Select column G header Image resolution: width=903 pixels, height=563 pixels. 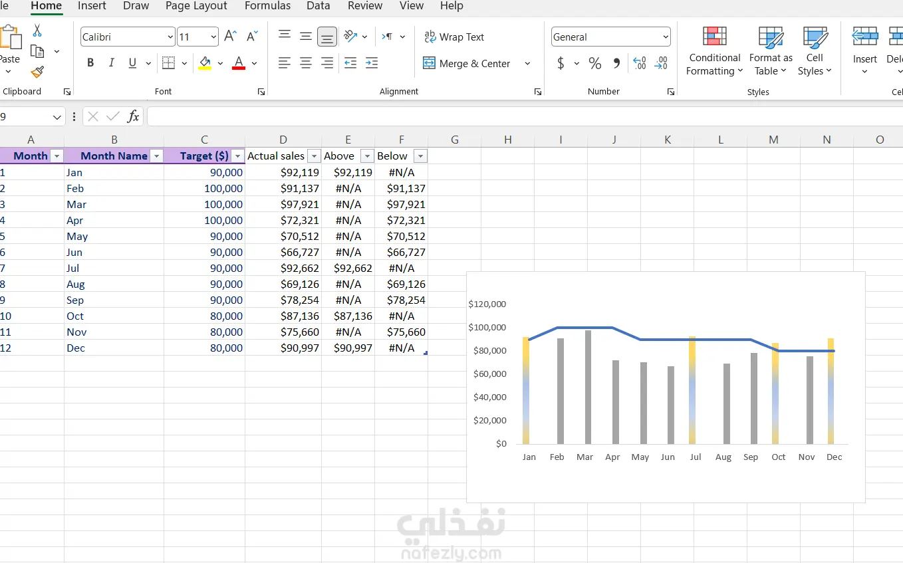(455, 140)
